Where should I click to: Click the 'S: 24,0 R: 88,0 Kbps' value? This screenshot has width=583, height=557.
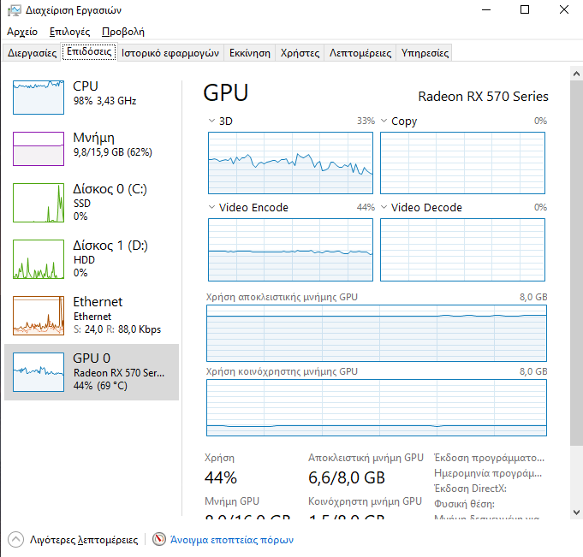pyautogui.click(x=117, y=329)
